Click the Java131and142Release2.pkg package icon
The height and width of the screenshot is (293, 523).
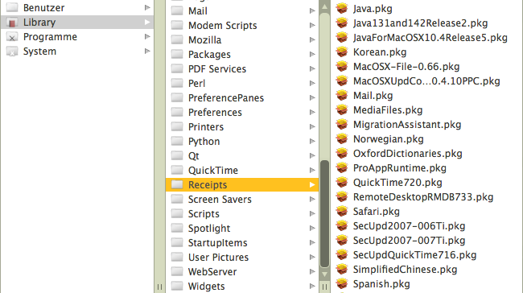click(342, 23)
